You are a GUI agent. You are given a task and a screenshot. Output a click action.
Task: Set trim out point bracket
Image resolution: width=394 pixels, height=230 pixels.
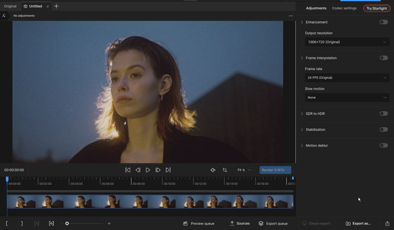pos(21,223)
